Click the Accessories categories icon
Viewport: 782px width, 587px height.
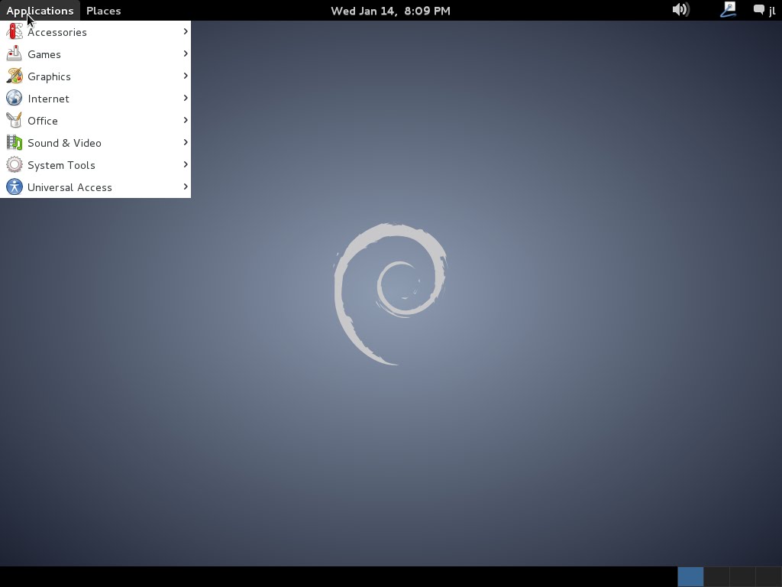click(14, 31)
